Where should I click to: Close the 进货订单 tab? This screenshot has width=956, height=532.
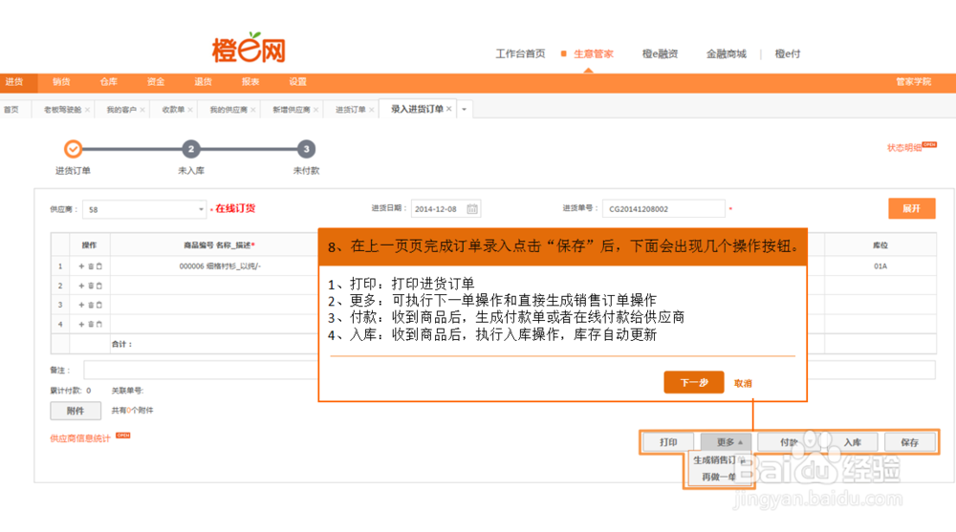pos(371,110)
